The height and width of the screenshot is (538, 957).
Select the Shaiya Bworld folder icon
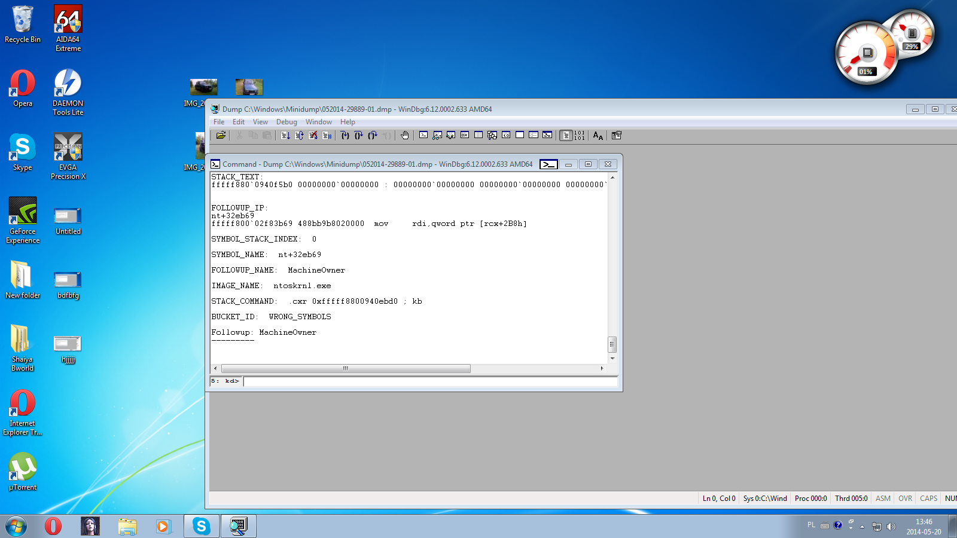click(x=23, y=349)
